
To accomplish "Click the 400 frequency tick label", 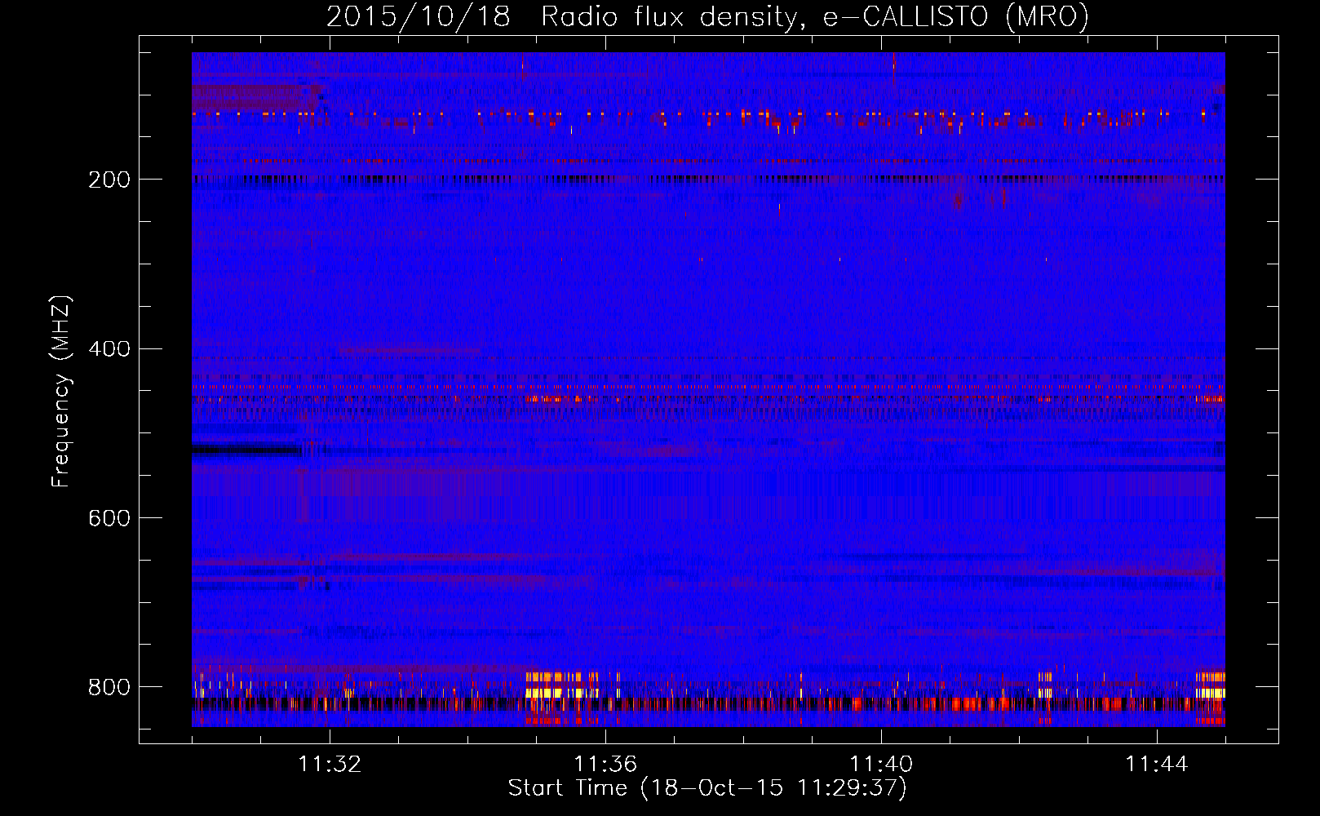I will tap(109, 349).
